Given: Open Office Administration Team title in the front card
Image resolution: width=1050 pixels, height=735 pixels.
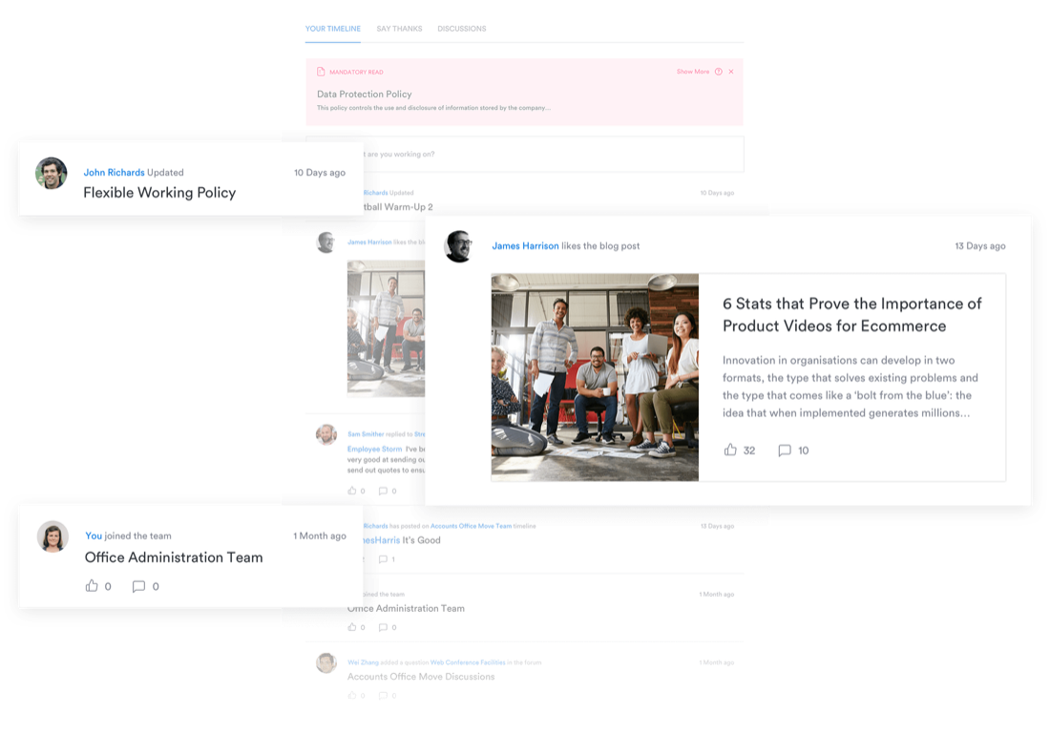Looking at the screenshot, I should click(174, 557).
